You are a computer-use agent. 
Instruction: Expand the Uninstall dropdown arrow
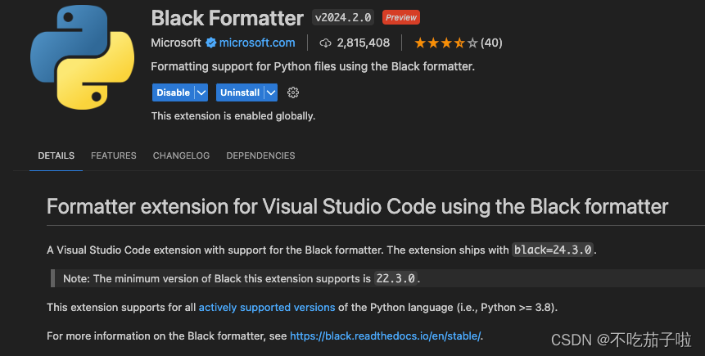(x=271, y=92)
